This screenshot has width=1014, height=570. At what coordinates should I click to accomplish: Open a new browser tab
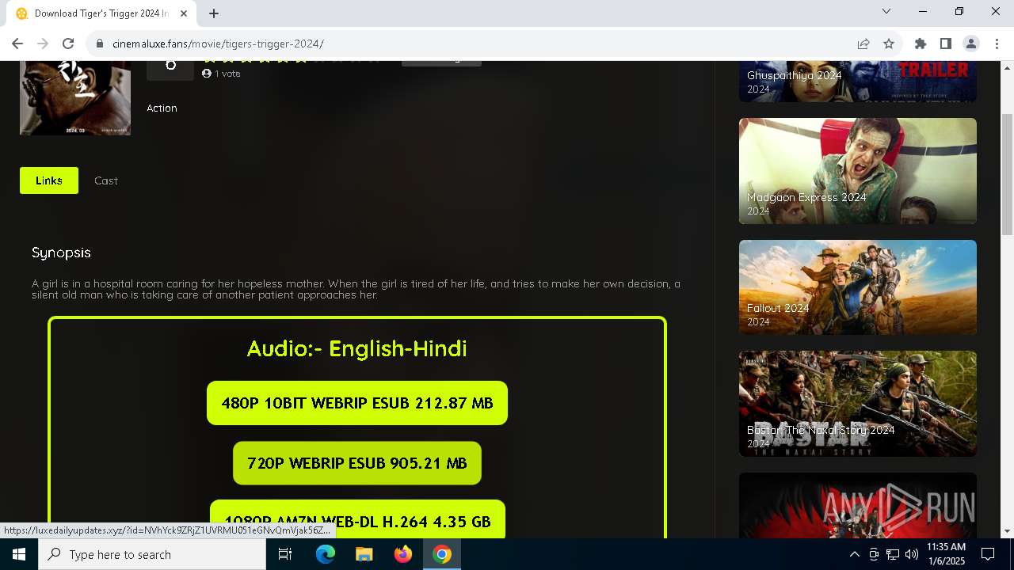pyautogui.click(x=214, y=13)
